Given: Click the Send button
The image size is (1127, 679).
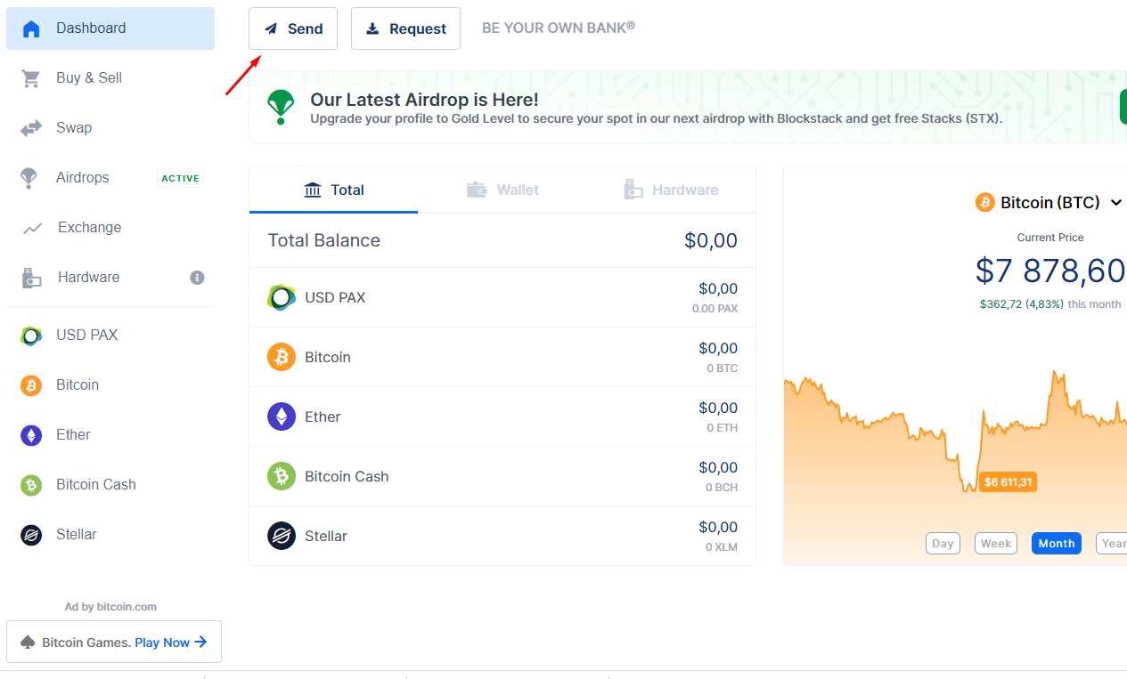Looking at the screenshot, I should click(x=293, y=28).
